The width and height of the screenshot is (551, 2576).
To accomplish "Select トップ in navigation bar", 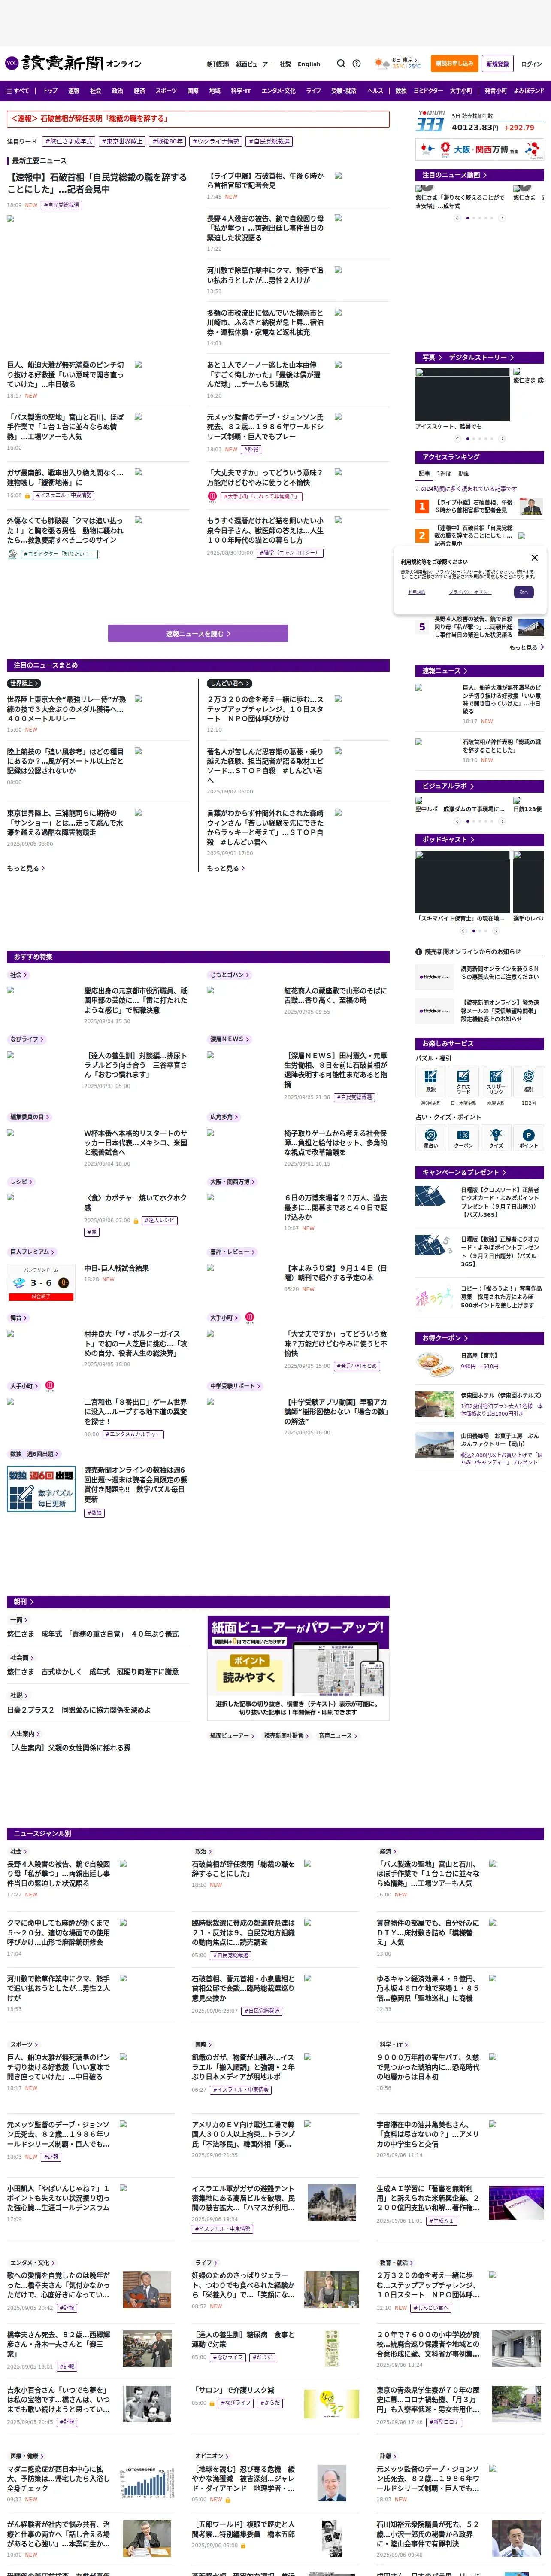I will [50, 91].
